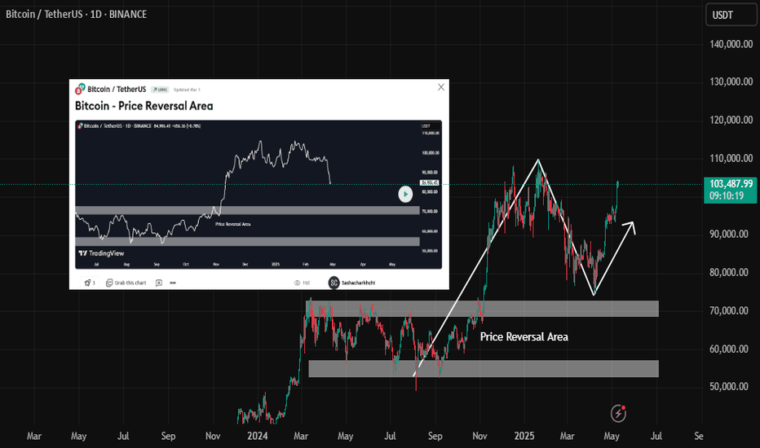Image resolution: width=760 pixels, height=448 pixels.
Task: Click the views eye counter
Action: click(x=302, y=283)
